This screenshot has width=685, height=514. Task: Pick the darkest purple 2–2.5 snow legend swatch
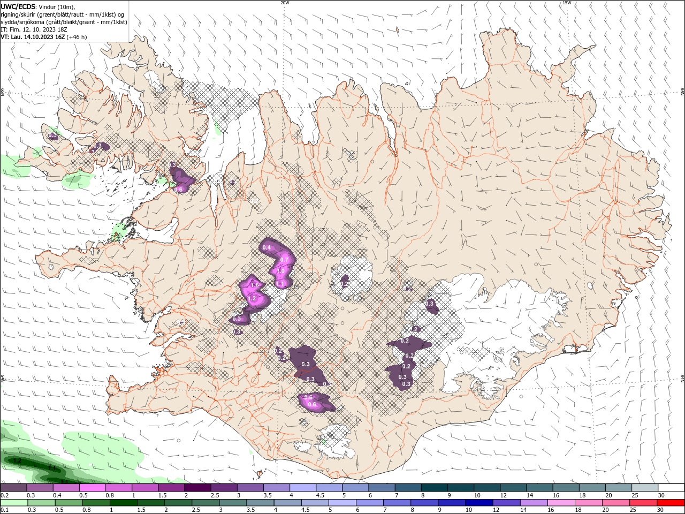tap(197, 487)
